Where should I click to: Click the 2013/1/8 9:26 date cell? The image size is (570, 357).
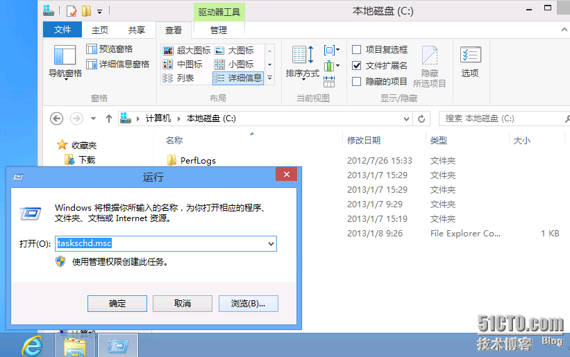[375, 234]
